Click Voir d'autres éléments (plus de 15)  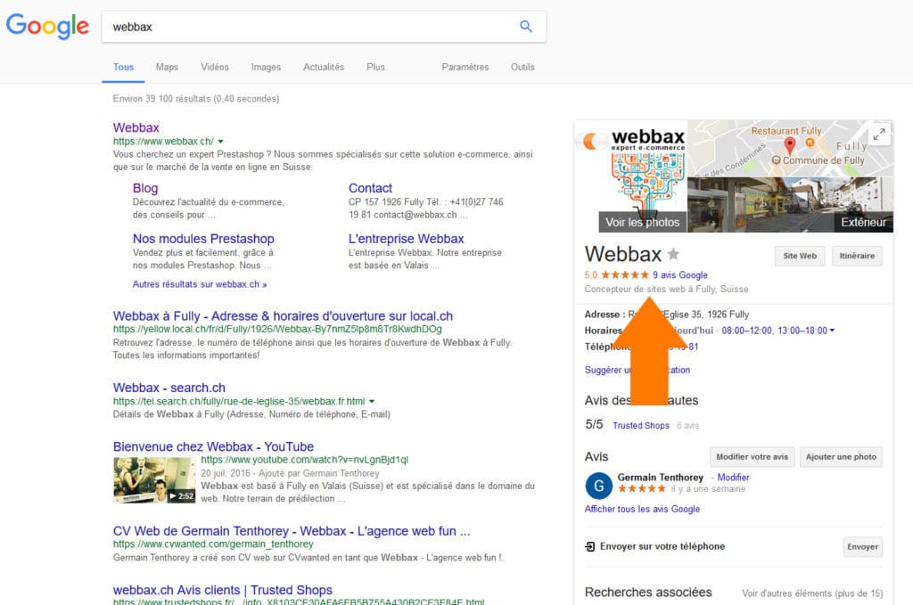(x=812, y=593)
